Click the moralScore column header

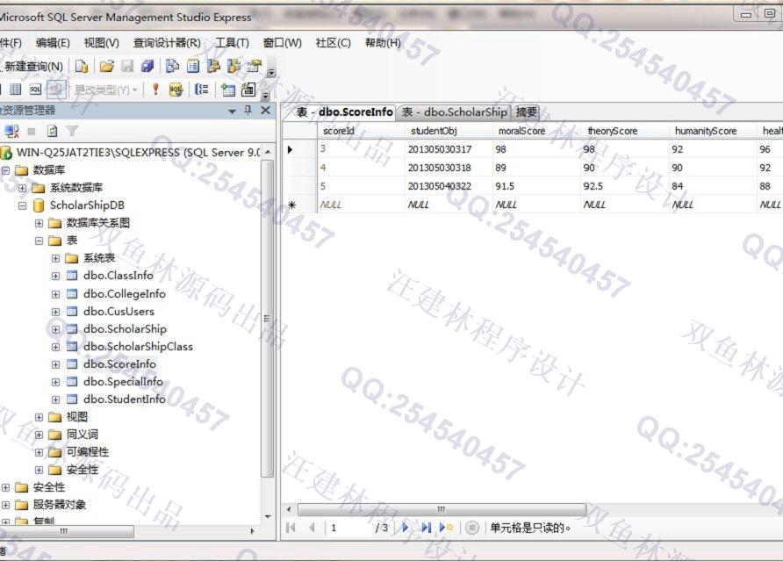point(521,131)
